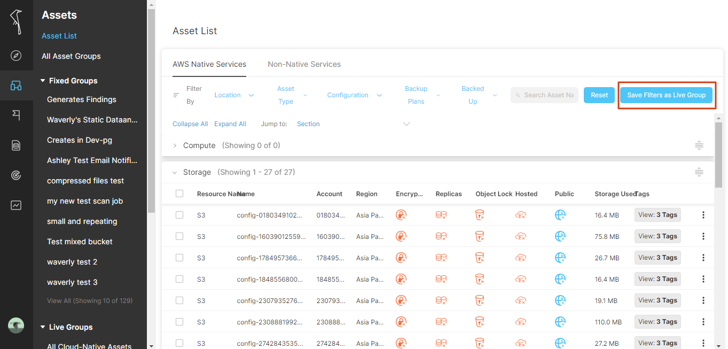Select the Test mixed bucket group

click(x=80, y=242)
